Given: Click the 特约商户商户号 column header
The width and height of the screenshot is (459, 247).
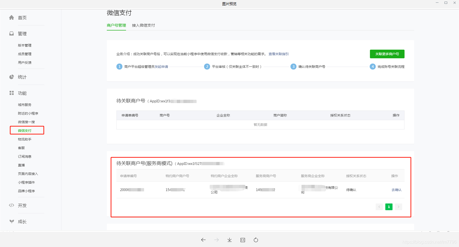Looking at the screenshot, I should coord(177,176).
